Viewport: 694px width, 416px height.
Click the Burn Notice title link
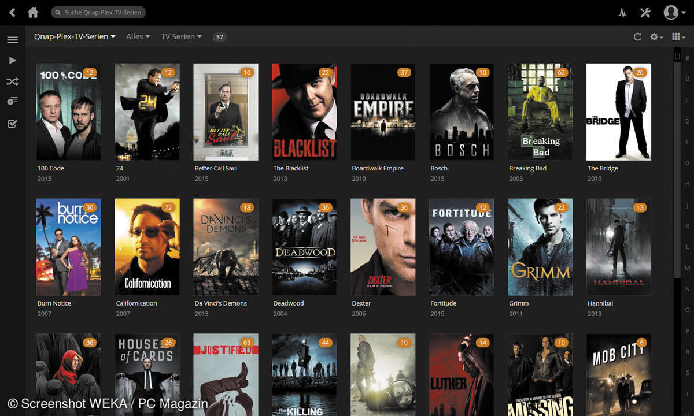pyautogui.click(x=54, y=303)
